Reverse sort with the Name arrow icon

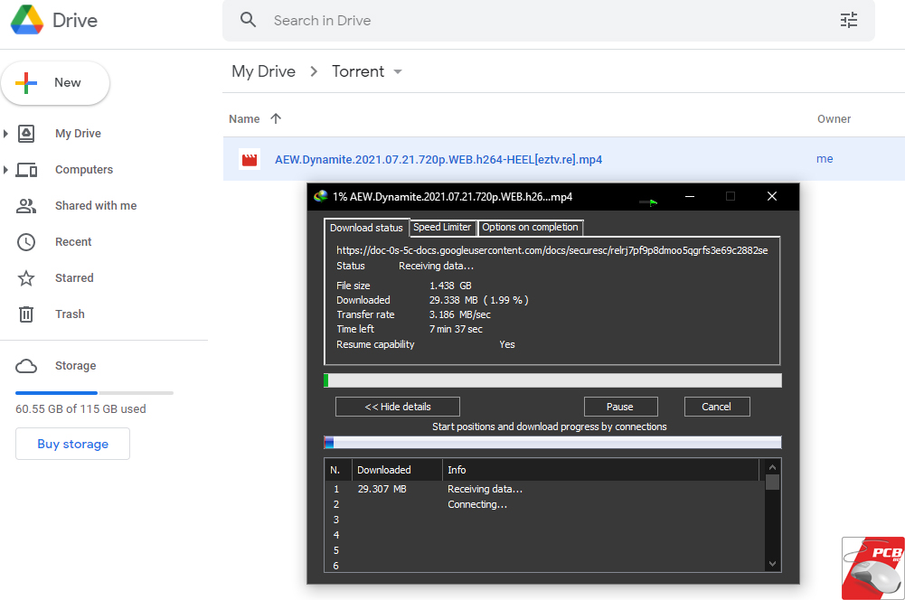pos(276,119)
